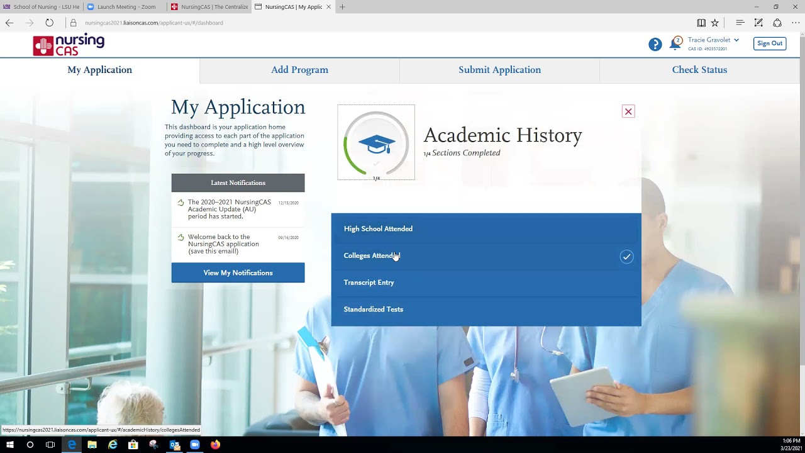805x453 pixels.
Task: Switch to the NursingCAS | The Centralized tab
Action: [x=209, y=7]
